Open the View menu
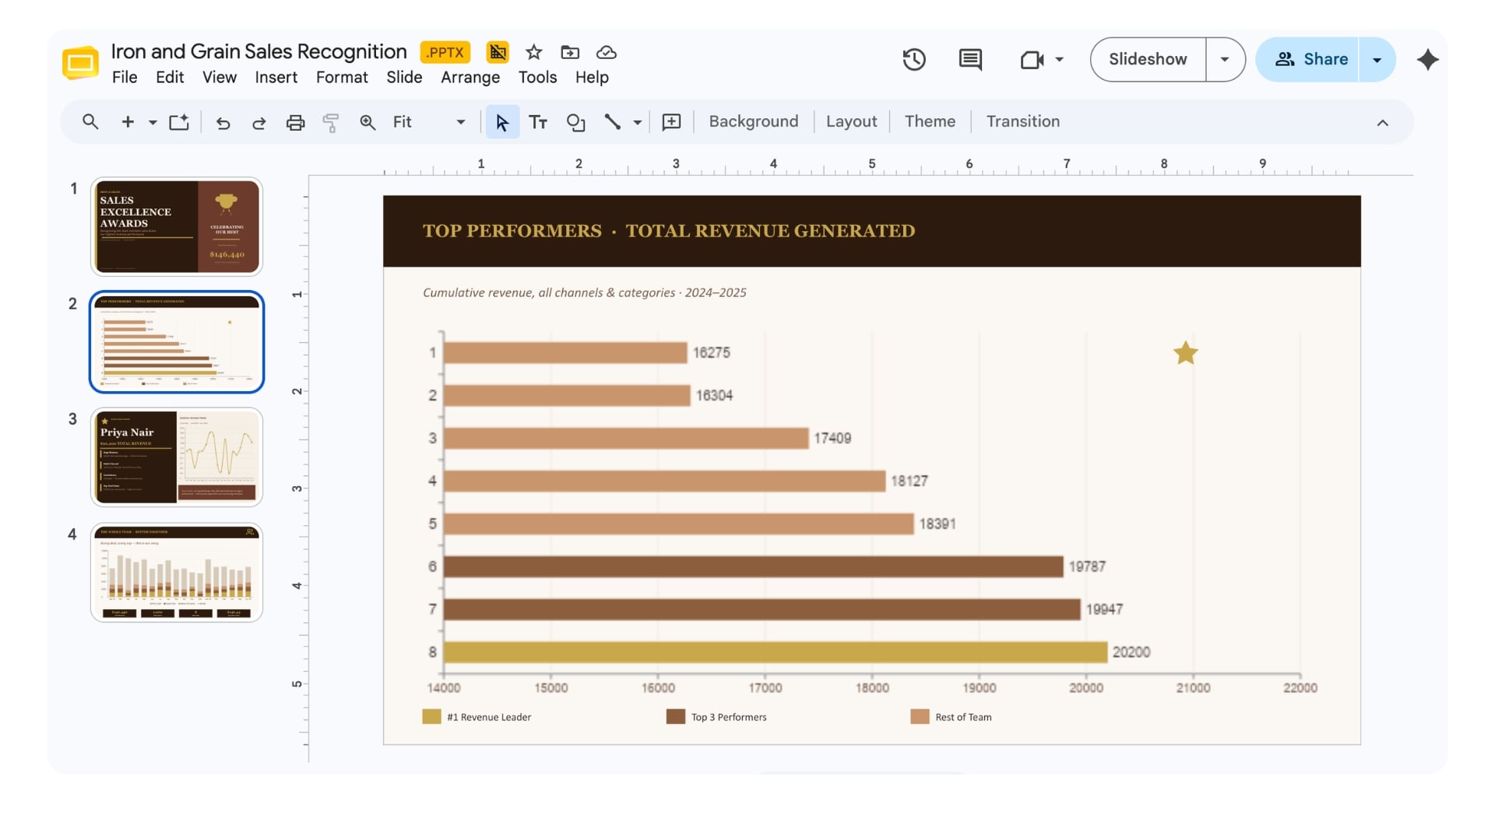The width and height of the screenshot is (1495, 840). (220, 77)
